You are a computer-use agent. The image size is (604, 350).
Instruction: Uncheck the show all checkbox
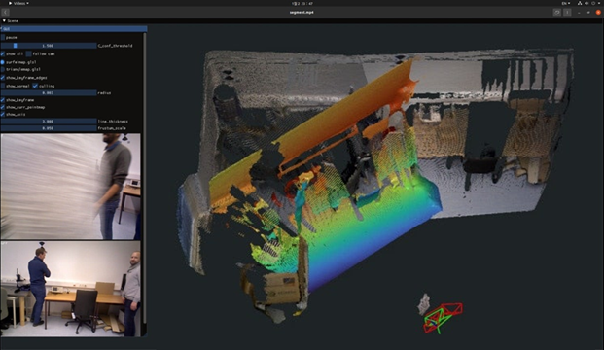(x=3, y=53)
